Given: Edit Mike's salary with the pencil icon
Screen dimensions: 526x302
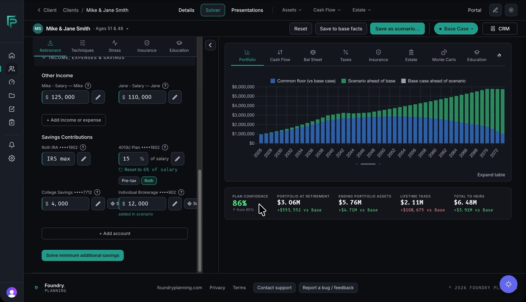Looking at the screenshot, I should tap(98, 97).
